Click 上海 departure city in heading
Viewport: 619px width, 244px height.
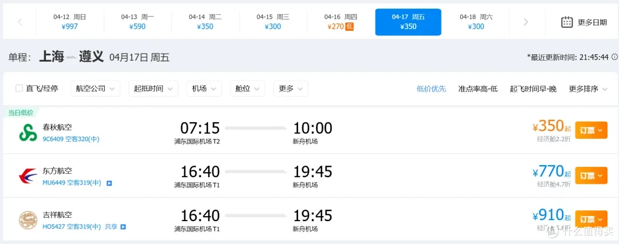click(x=52, y=57)
